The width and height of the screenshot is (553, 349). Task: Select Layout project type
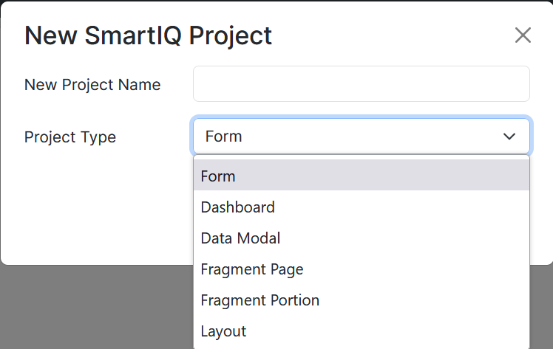(361, 331)
